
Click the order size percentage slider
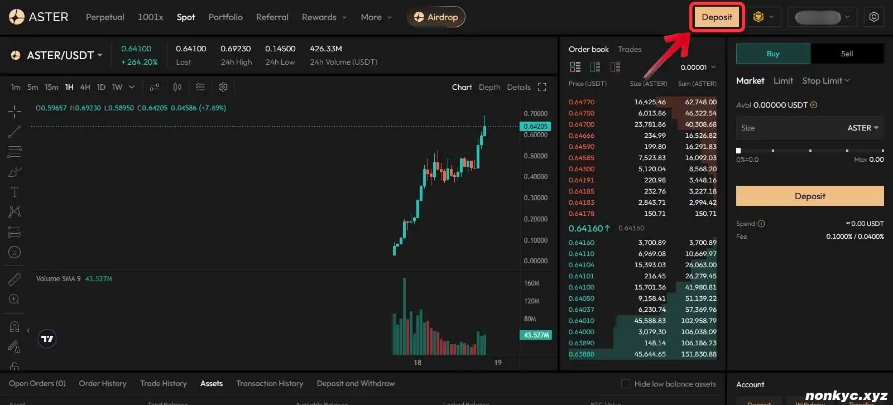810,151
